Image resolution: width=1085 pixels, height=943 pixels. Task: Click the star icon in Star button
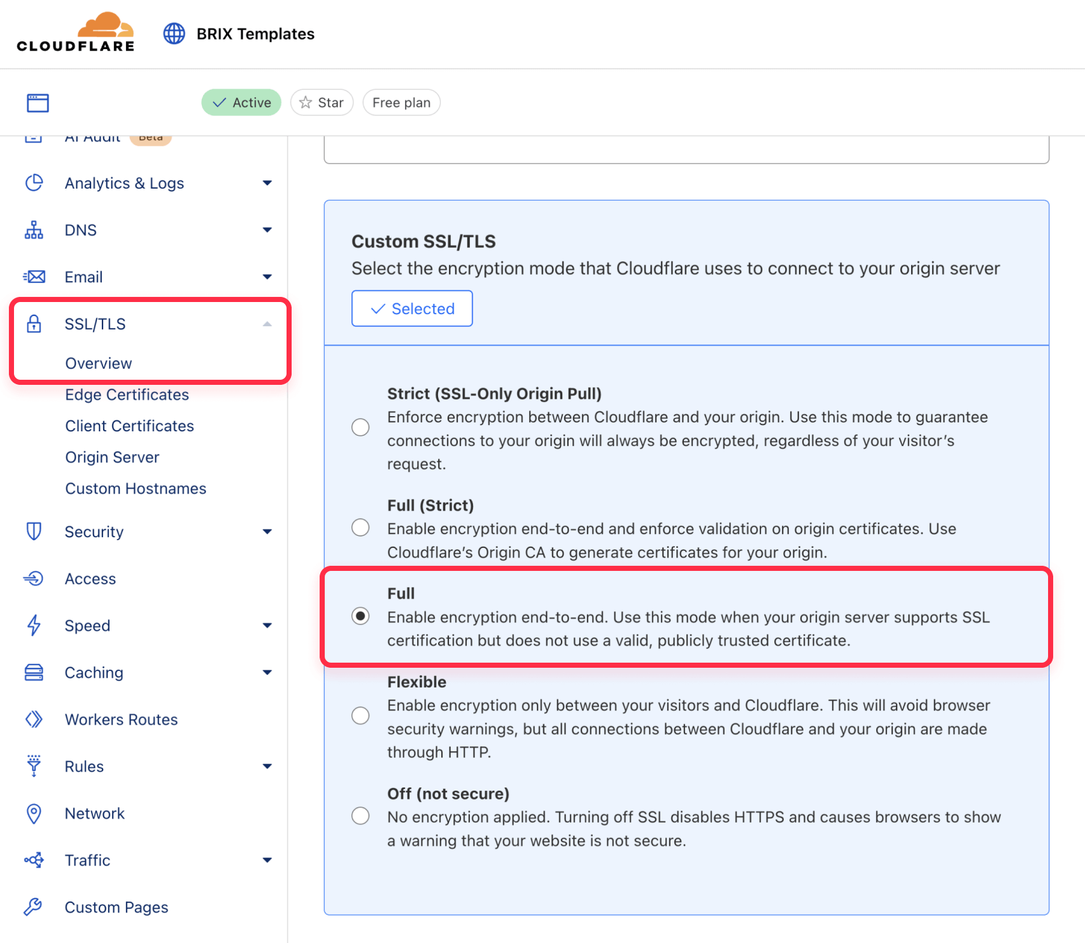point(306,103)
